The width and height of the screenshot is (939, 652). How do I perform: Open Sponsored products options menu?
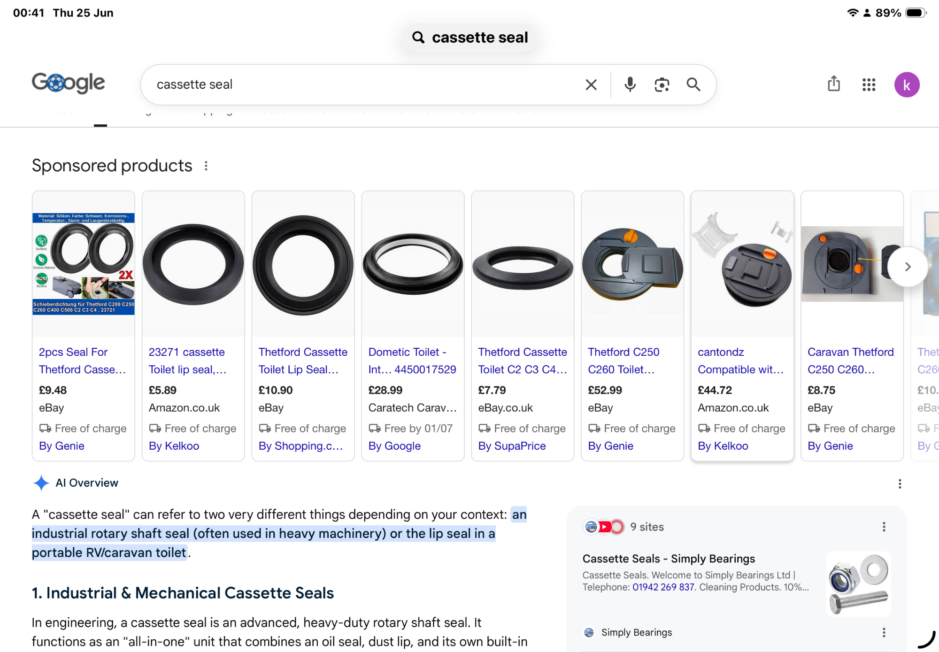pyautogui.click(x=206, y=166)
